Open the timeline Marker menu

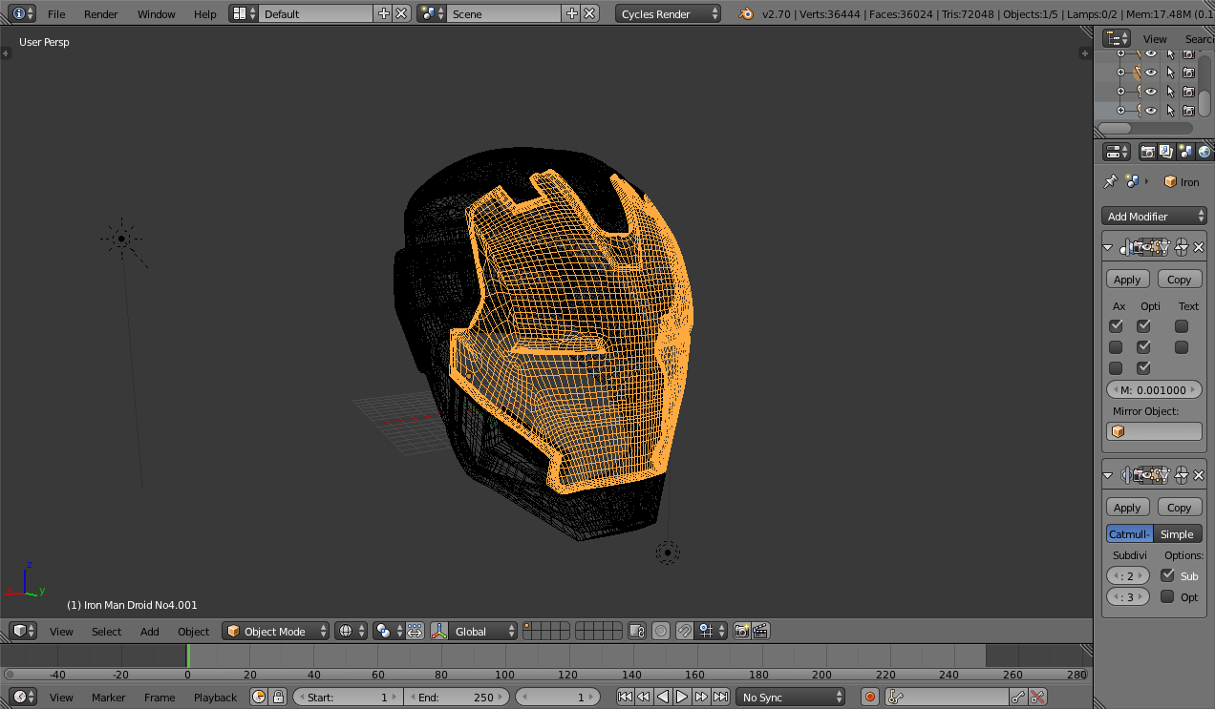(x=109, y=698)
